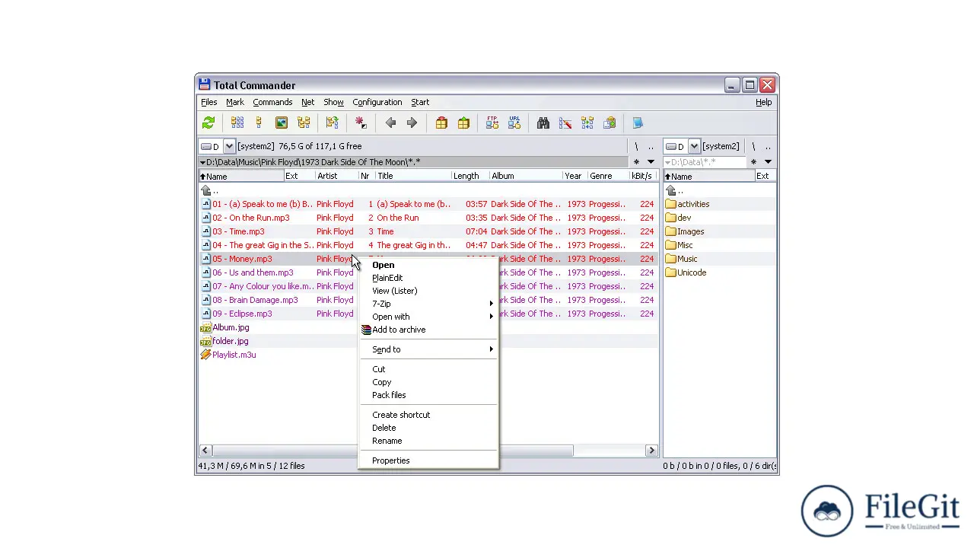Open the FTP connect icon
Screen dimensions: 974x548
coord(492,123)
